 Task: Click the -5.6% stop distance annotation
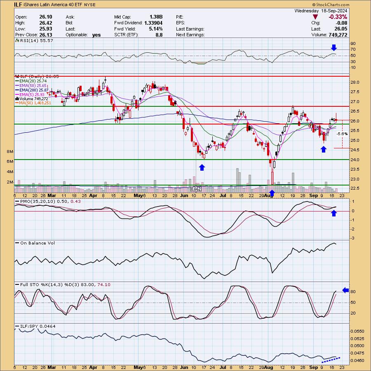click(342, 134)
